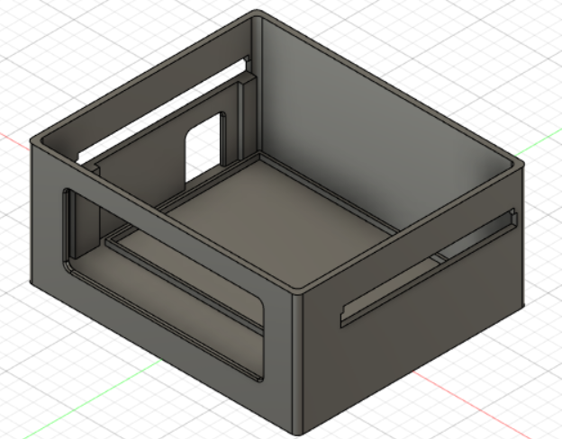Select the long horizontal slot on right outer wall
This screenshot has width=562, height=439.
point(429,267)
